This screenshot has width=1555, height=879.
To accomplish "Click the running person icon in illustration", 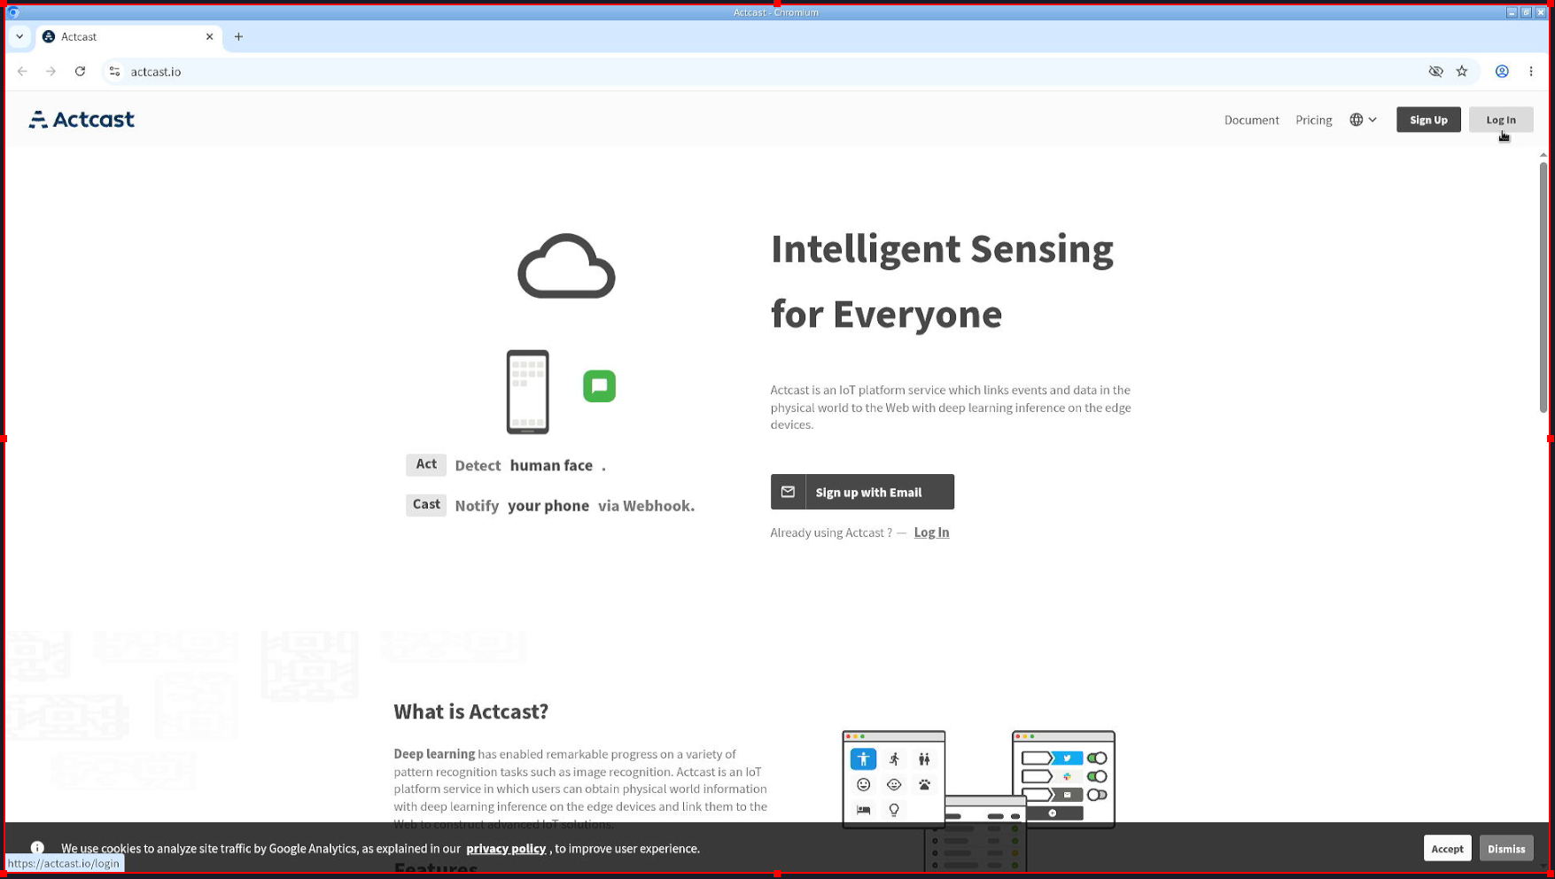I will (894, 759).
